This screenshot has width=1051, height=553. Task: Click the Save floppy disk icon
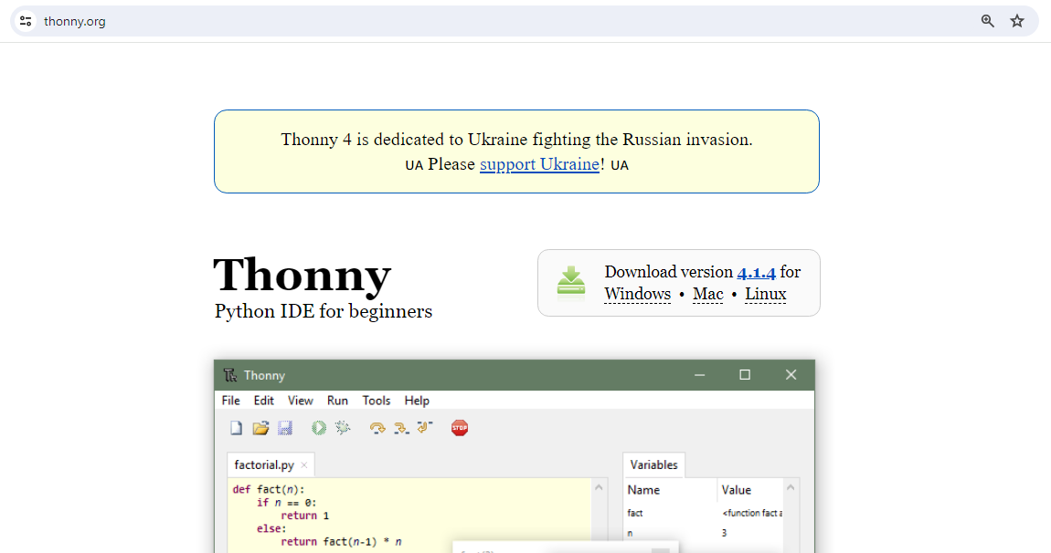point(284,428)
